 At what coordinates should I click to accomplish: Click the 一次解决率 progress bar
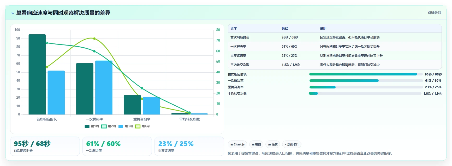366,81
